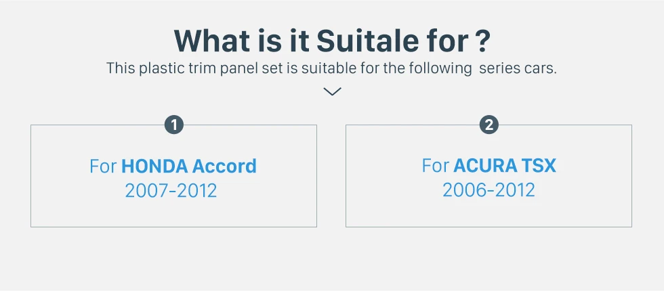
Task: Click the bold HONDA Accord text
Action: pyautogui.click(x=189, y=166)
